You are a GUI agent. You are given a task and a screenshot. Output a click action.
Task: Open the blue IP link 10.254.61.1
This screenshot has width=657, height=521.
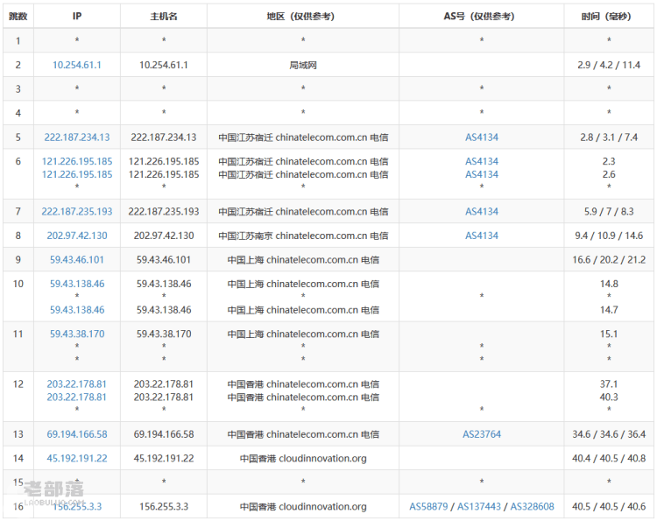[76, 65]
